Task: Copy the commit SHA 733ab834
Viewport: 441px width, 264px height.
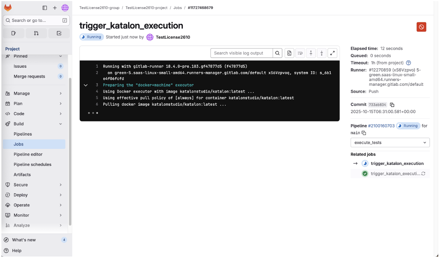Action: point(392,104)
